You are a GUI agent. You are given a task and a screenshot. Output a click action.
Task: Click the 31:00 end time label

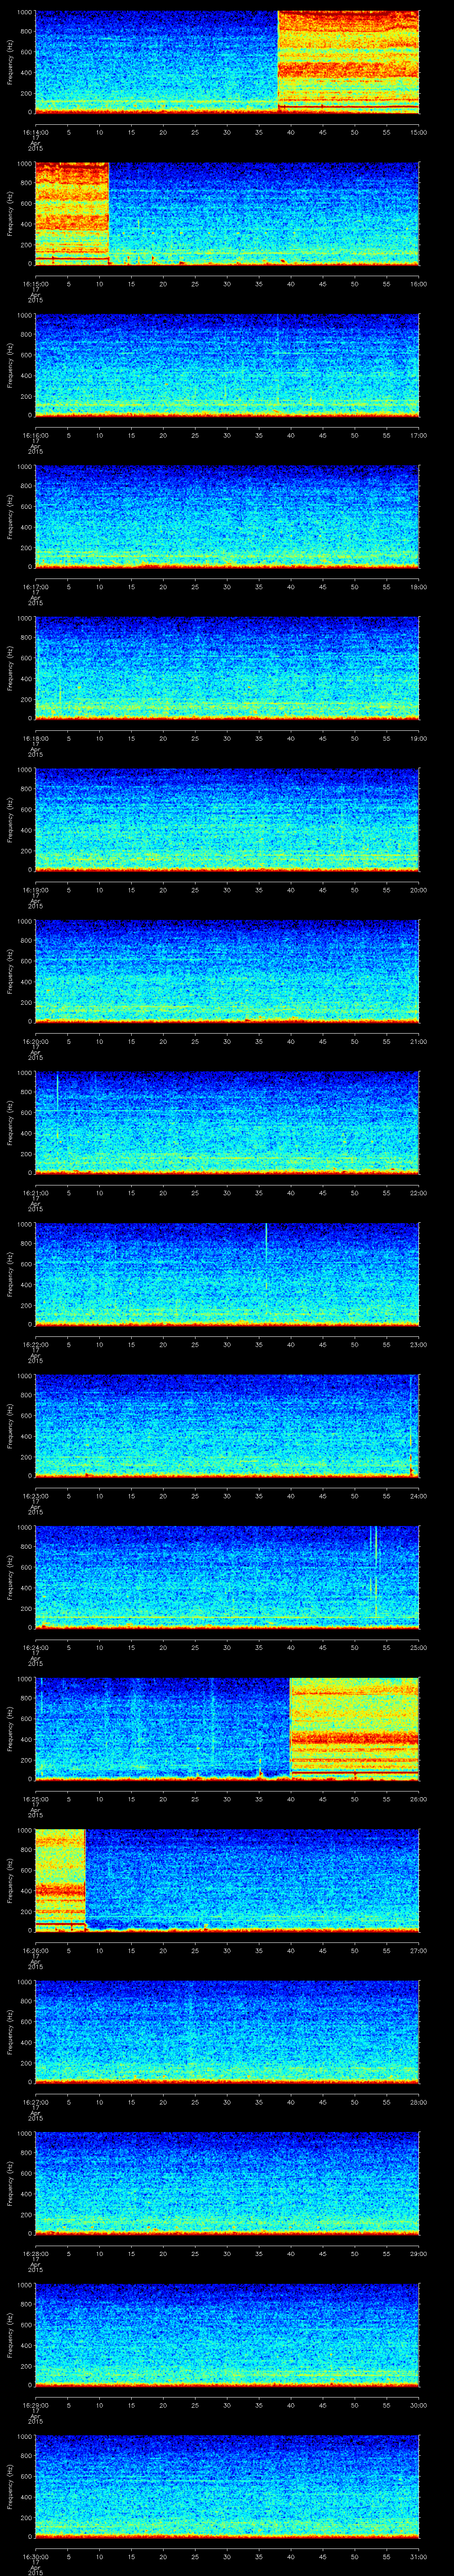click(418, 2557)
